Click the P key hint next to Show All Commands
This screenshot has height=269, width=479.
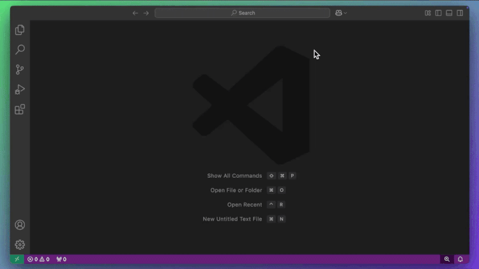(x=293, y=176)
